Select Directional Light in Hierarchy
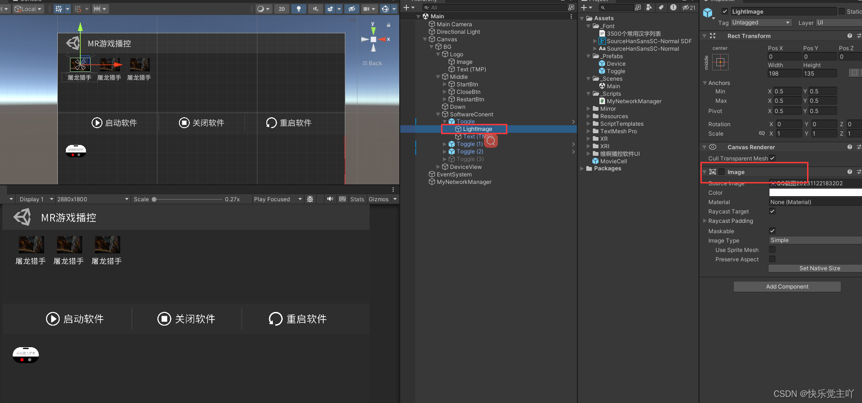This screenshot has height=403, width=862. (x=458, y=32)
